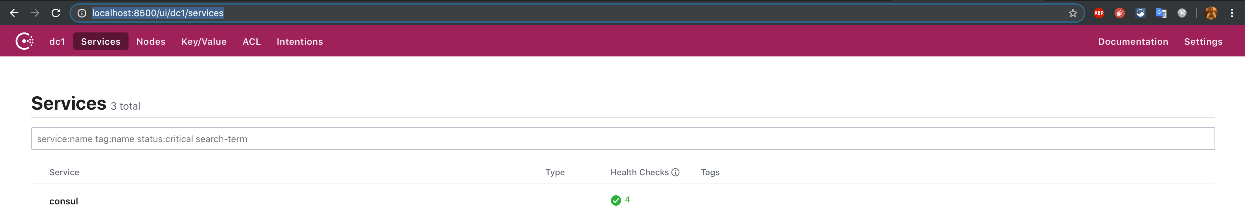Click the green health check icon for consul

click(616, 200)
